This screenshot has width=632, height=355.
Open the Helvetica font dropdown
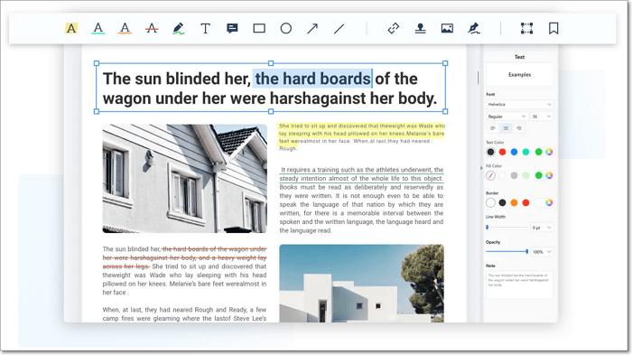click(x=519, y=105)
